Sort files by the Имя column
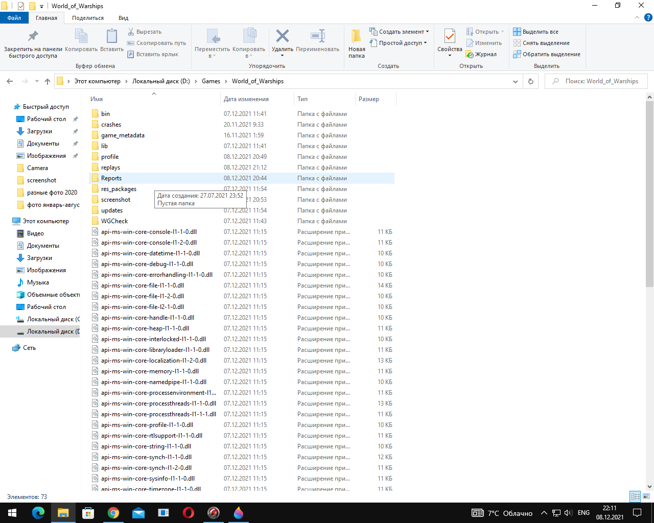Image resolution: width=654 pixels, height=523 pixels. tap(154, 99)
